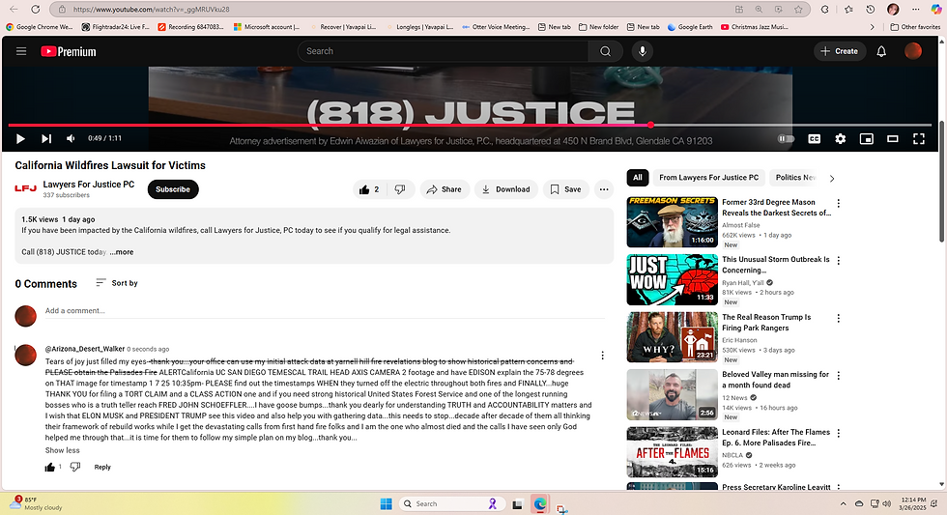Show more filter chips with right arrow
The image size is (947, 515).
pyautogui.click(x=832, y=178)
